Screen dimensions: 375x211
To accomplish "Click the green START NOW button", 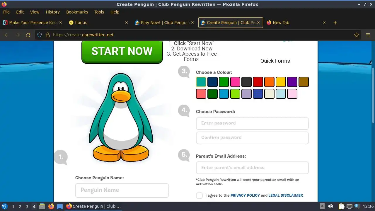I will tap(122, 52).
